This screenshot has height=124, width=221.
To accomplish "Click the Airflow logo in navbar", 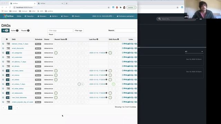I will click(x=8, y=16).
